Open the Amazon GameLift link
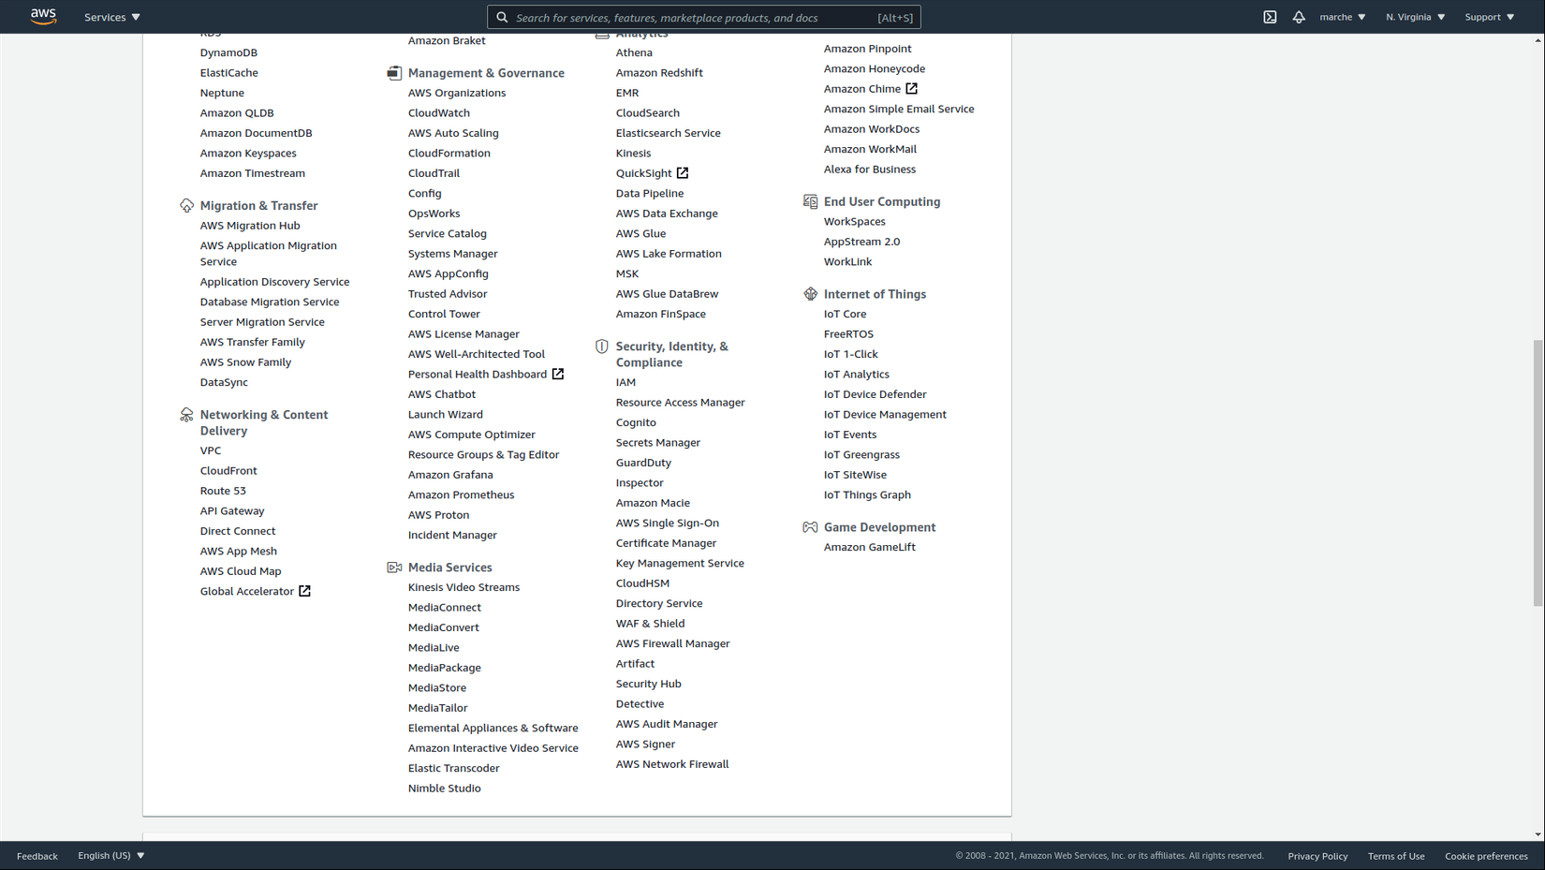Screen dimensions: 1545x870 click(870, 547)
